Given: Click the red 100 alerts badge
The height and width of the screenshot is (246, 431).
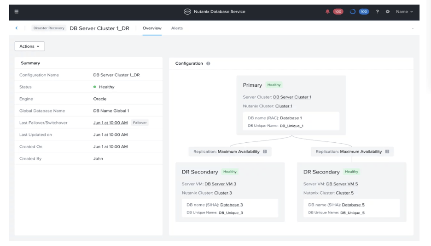Looking at the screenshot, I should pos(338,11).
